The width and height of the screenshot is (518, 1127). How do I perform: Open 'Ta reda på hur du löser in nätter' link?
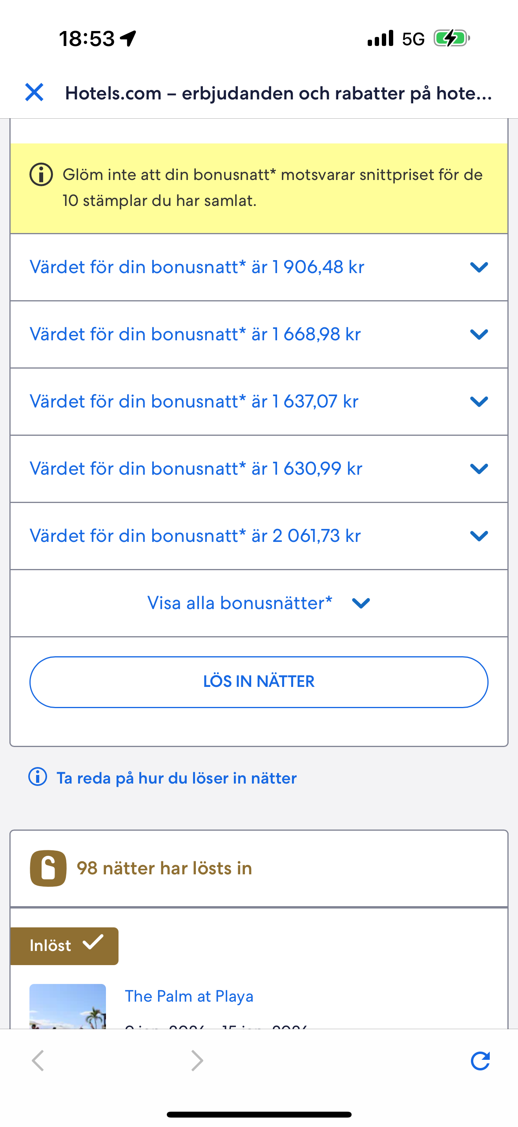[177, 778]
